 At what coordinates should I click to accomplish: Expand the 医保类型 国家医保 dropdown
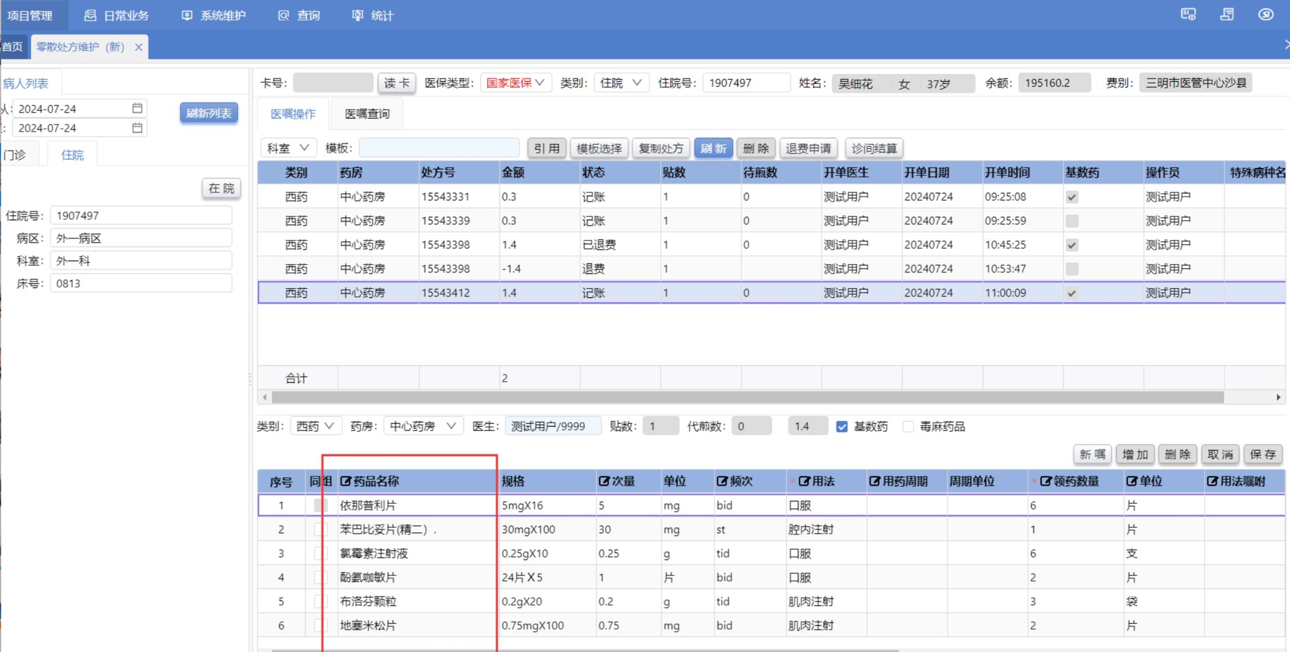coord(514,83)
